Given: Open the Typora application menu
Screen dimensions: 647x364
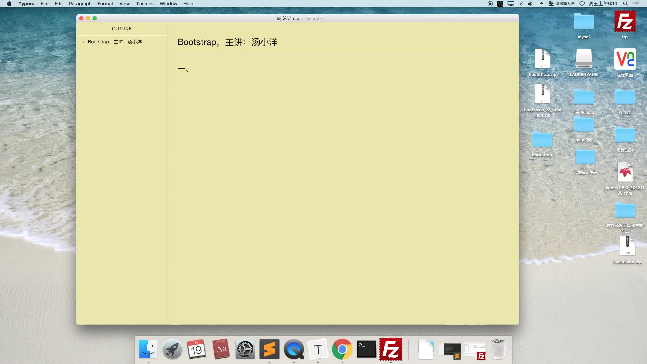Looking at the screenshot, I should pyautogui.click(x=26, y=4).
